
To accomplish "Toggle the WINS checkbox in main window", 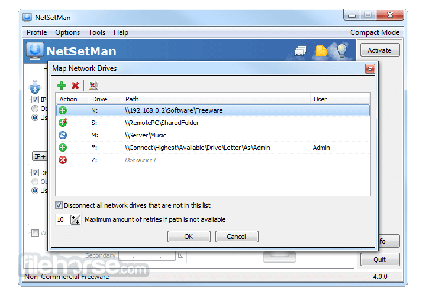I will coord(35,232).
